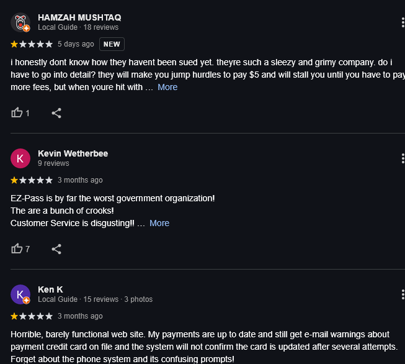Click Ken K's profile avatar
The image size is (405, 364).
(x=20, y=294)
